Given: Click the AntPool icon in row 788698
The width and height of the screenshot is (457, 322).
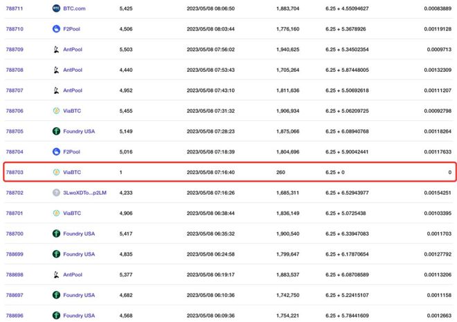Looking at the screenshot, I should pyautogui.click(x=56, y=274).
